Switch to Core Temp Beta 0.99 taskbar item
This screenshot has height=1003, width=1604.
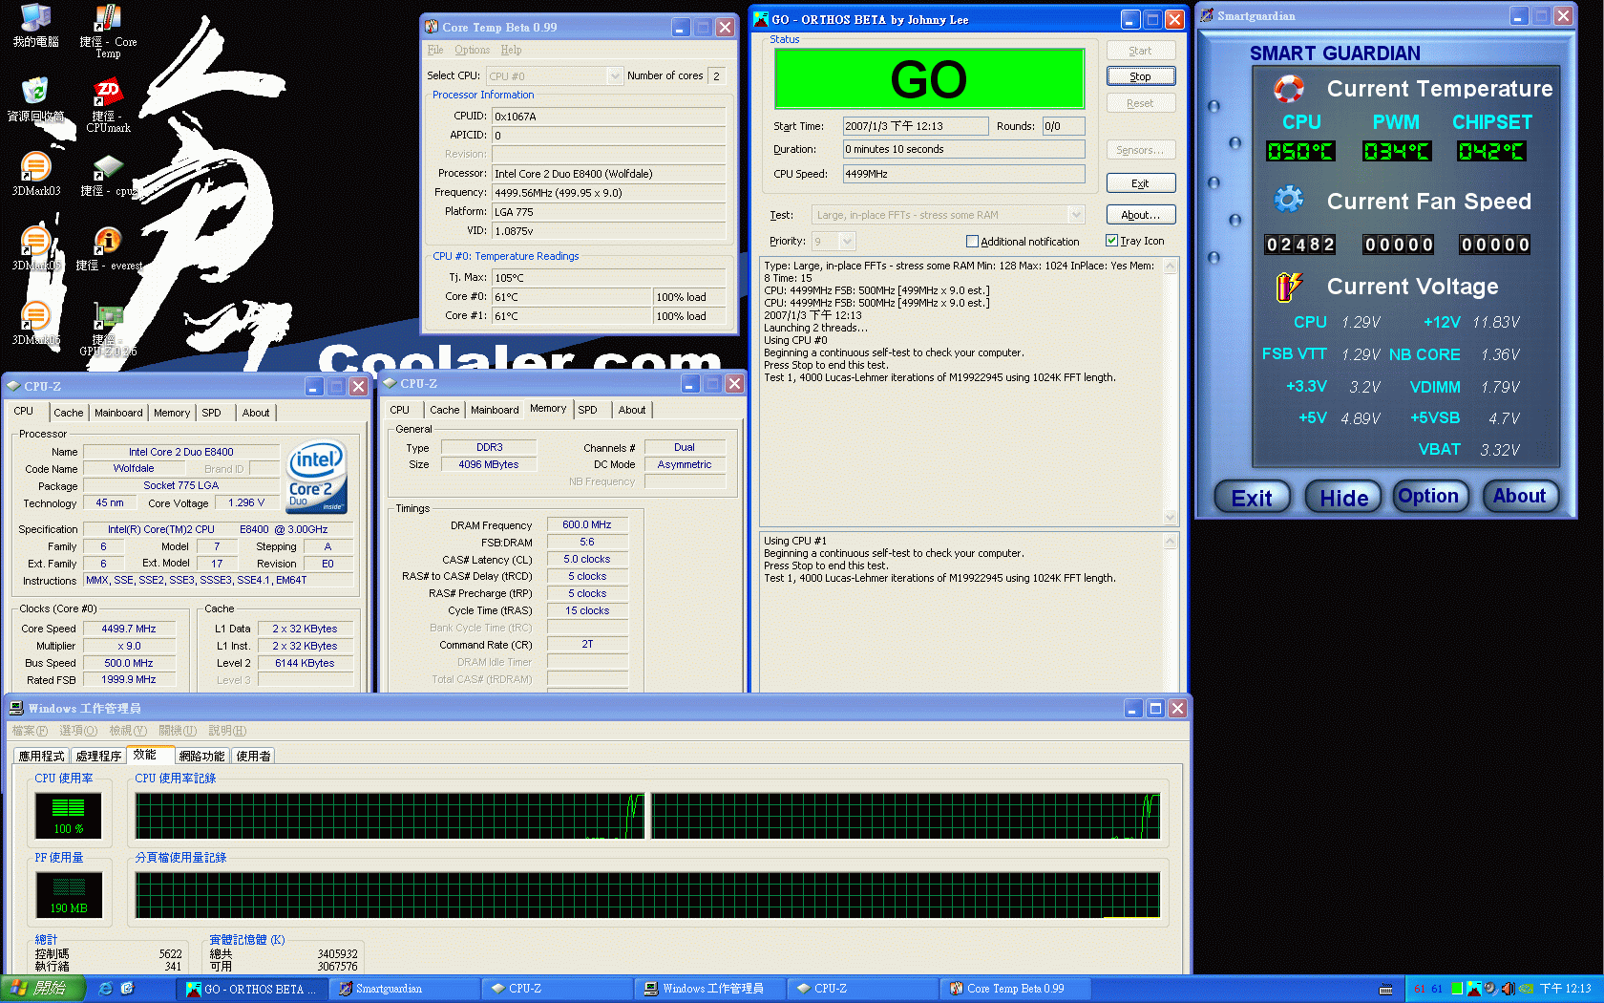point(1016,989)
